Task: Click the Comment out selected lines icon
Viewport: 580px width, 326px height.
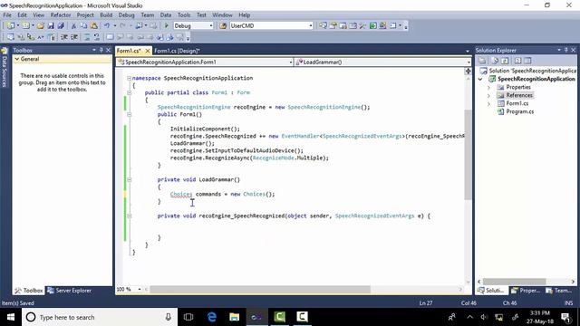Action: [x=87, y=37]
